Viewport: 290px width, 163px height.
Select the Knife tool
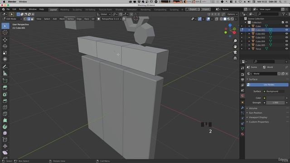(5, 114)
